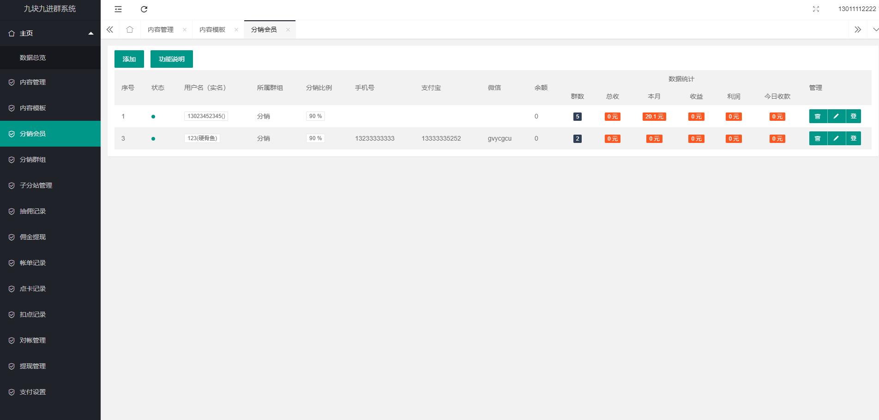Enter fullscreen with the expand icon
This screenshot has width=879, height=420.
(816, 9)
